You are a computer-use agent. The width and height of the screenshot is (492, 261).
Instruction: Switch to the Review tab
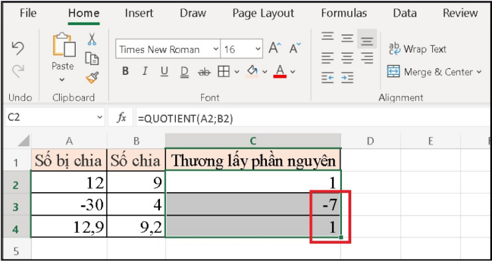(460, 13)
